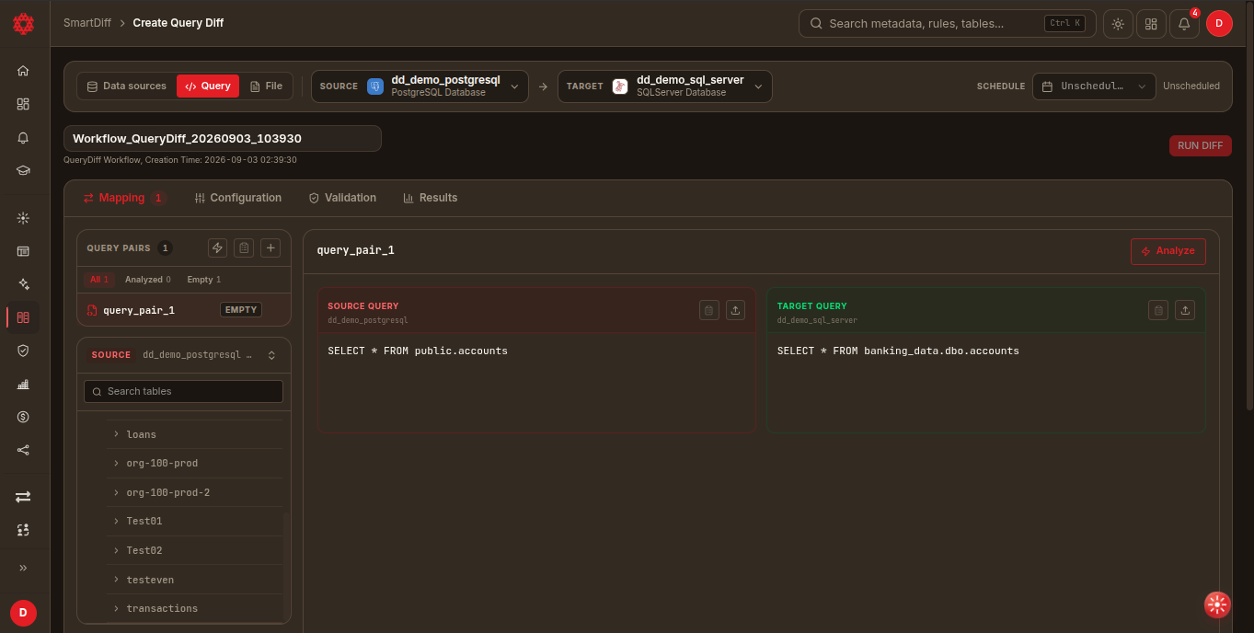
Task: Open the Target dd_demo_sql_server dropdown
Action: pos(664,86)
